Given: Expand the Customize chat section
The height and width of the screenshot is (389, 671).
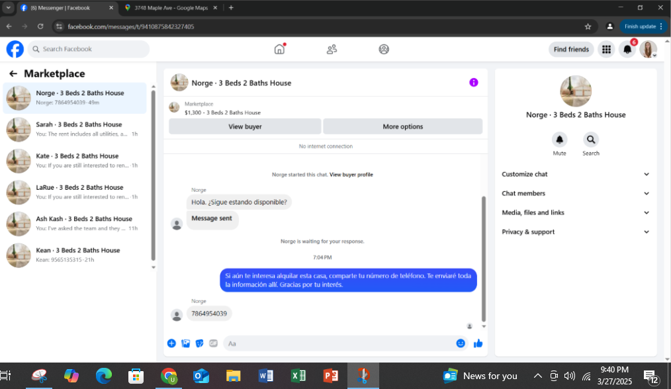Looking at the screenshot, I should click(576, 174).
